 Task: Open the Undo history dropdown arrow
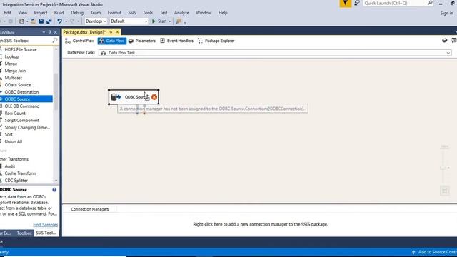point(66,21)
